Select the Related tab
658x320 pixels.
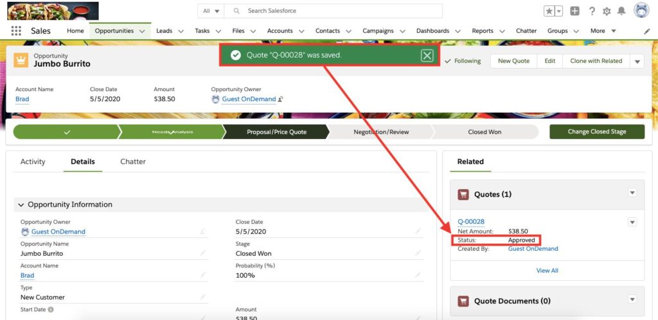pyautogui.click(x=470, y=162)
